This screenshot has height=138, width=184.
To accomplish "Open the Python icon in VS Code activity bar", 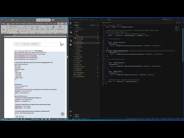I will click(x=70, y=45).
